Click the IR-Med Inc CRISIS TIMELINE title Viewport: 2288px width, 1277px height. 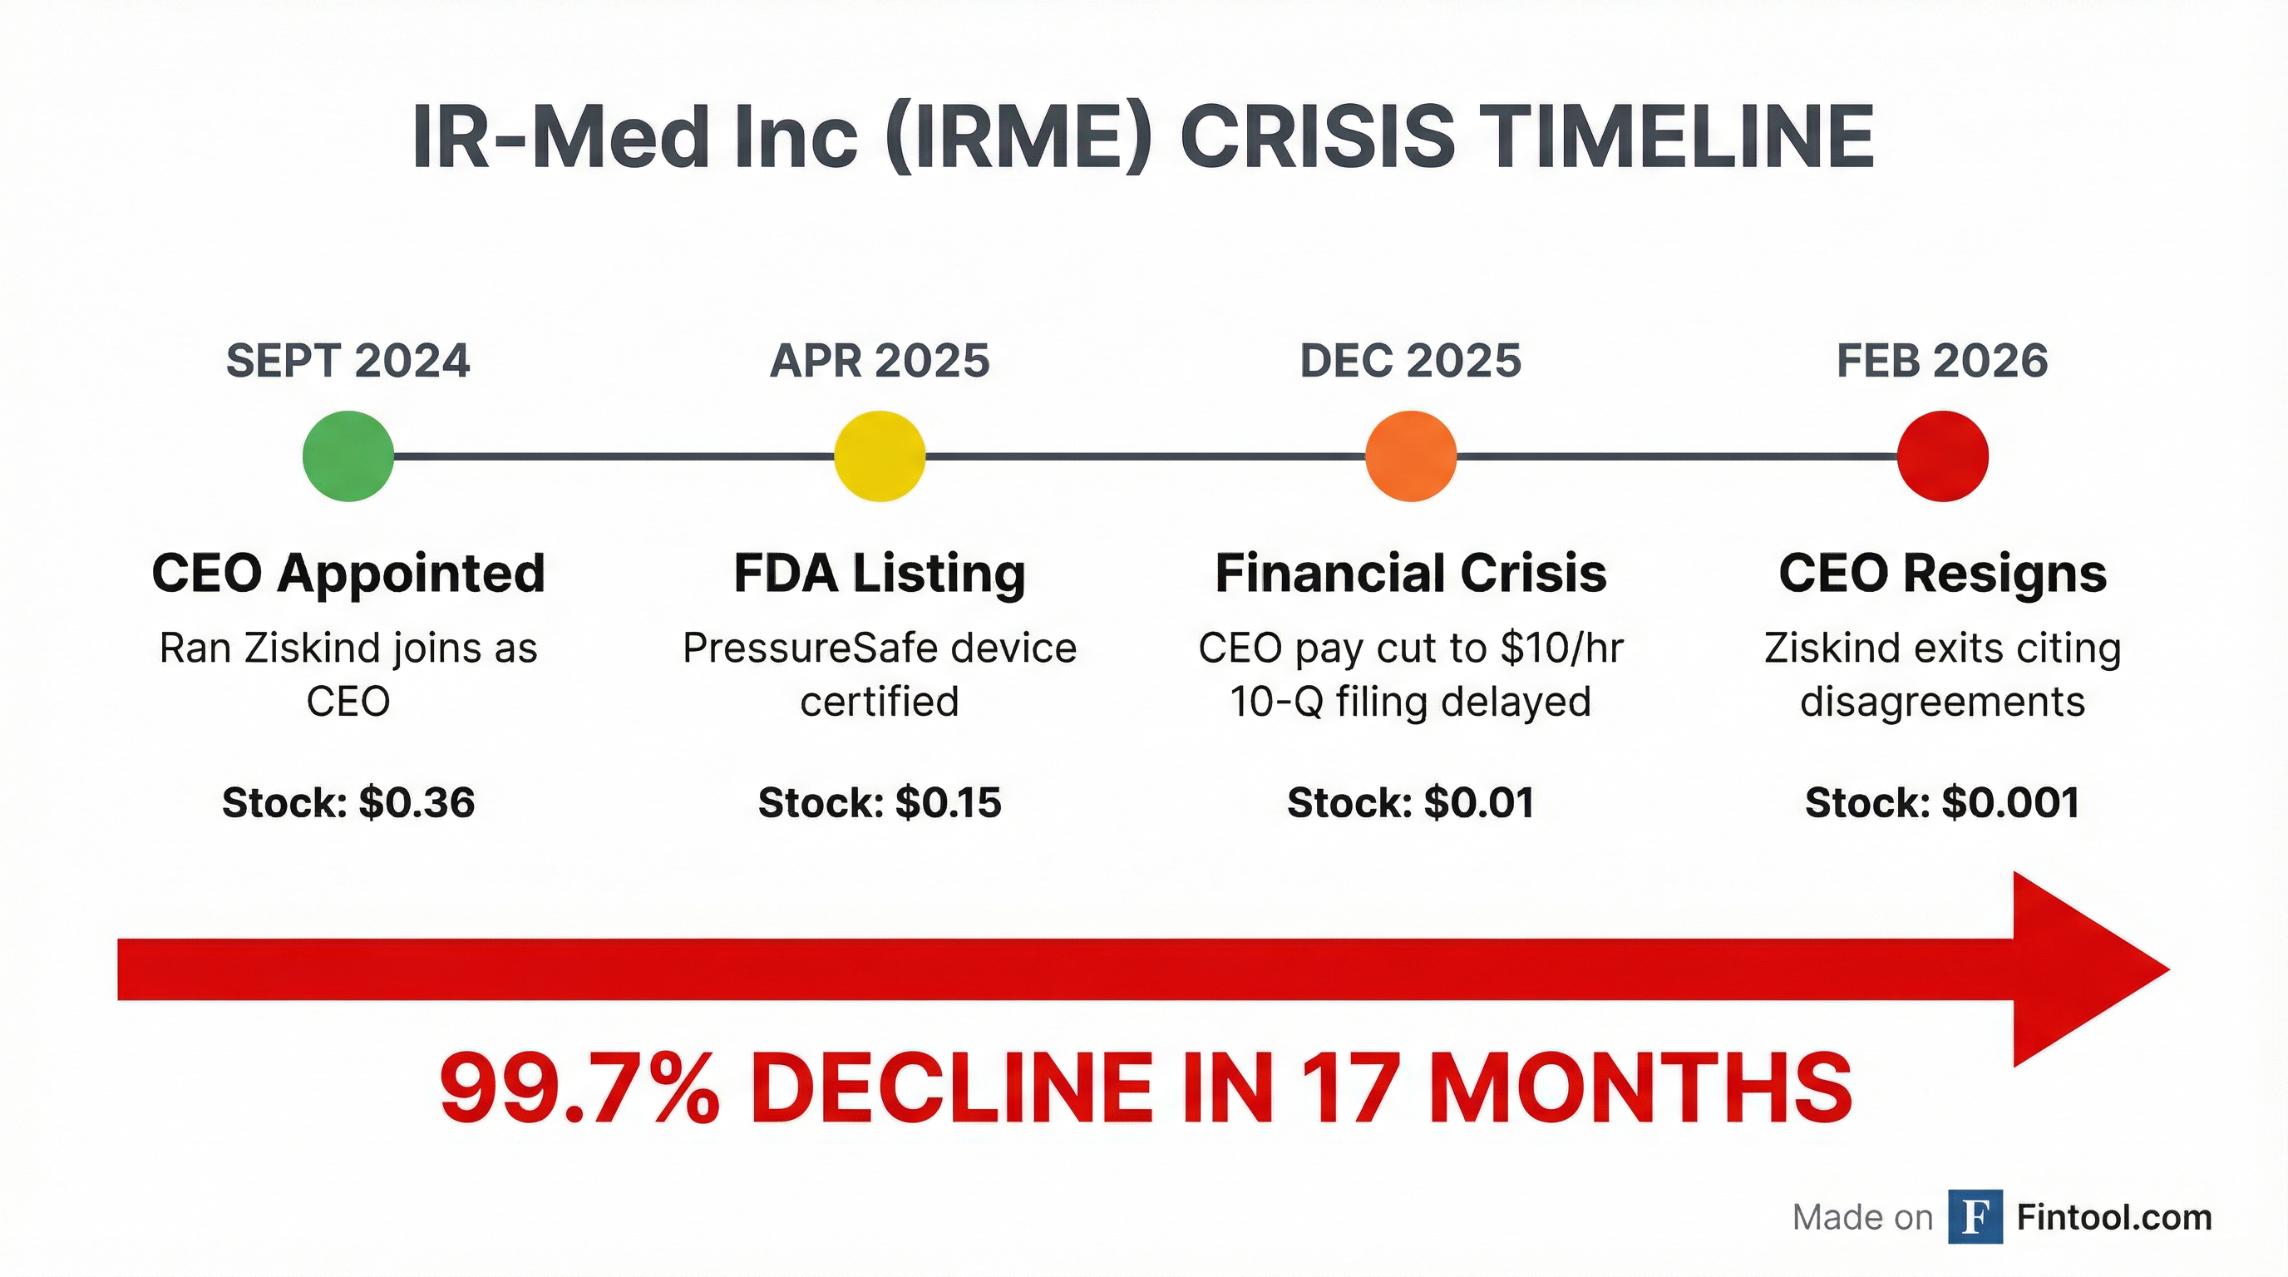pyautogui.click(x=1144, y=138)
